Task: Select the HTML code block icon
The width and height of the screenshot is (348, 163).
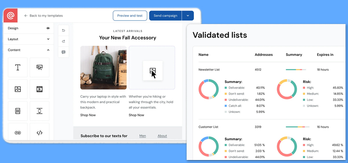Action: [39, 132]
